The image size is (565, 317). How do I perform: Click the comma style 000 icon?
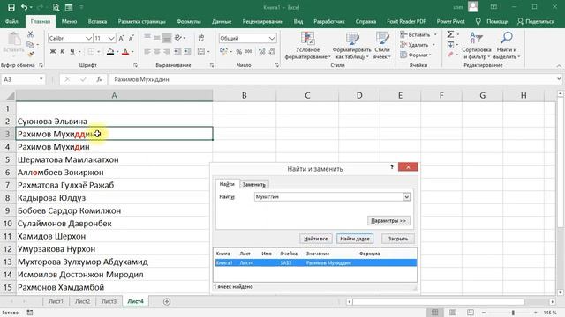tap(249, 52)
